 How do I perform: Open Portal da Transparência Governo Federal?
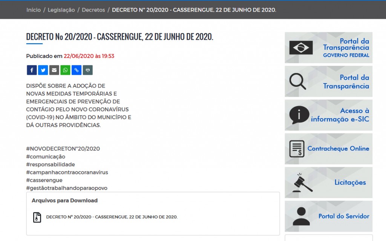tap(346, 48)
